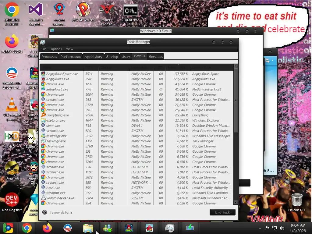312x234 pixels.
Task: Select the Everything.exe process row
Action: pyautogui.click(x=136, y=115)
